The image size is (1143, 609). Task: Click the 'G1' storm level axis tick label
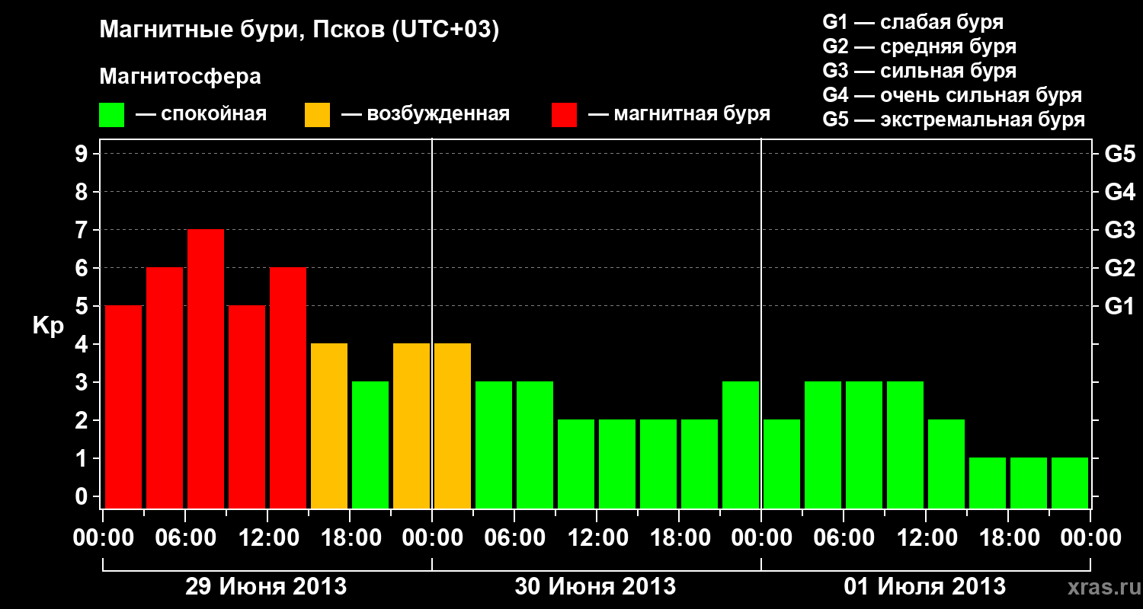[x=1120, y=307]
